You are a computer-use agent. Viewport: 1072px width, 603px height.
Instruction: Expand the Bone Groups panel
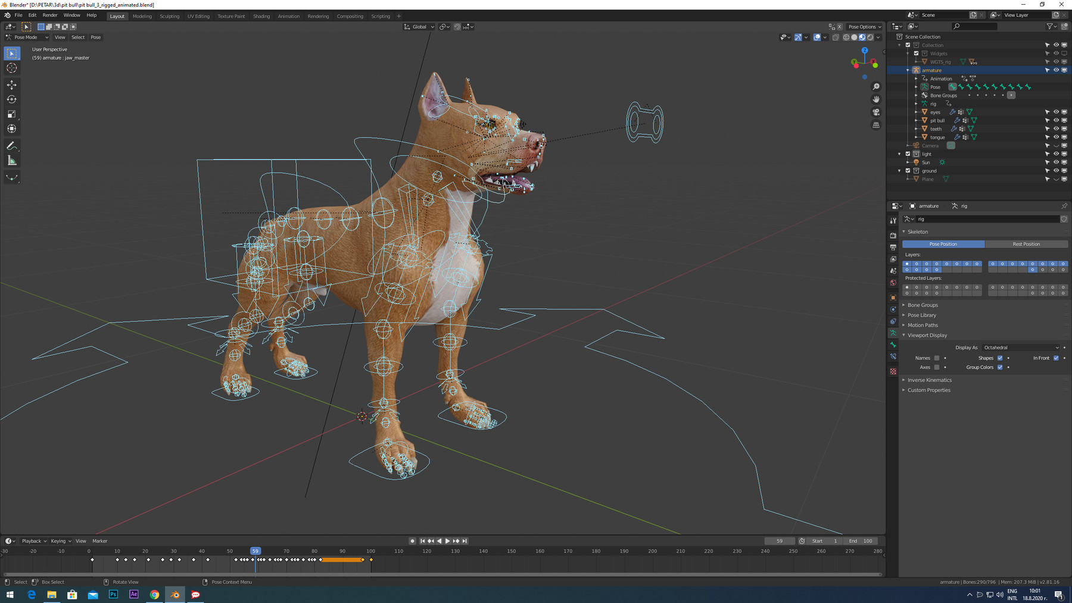922,305
